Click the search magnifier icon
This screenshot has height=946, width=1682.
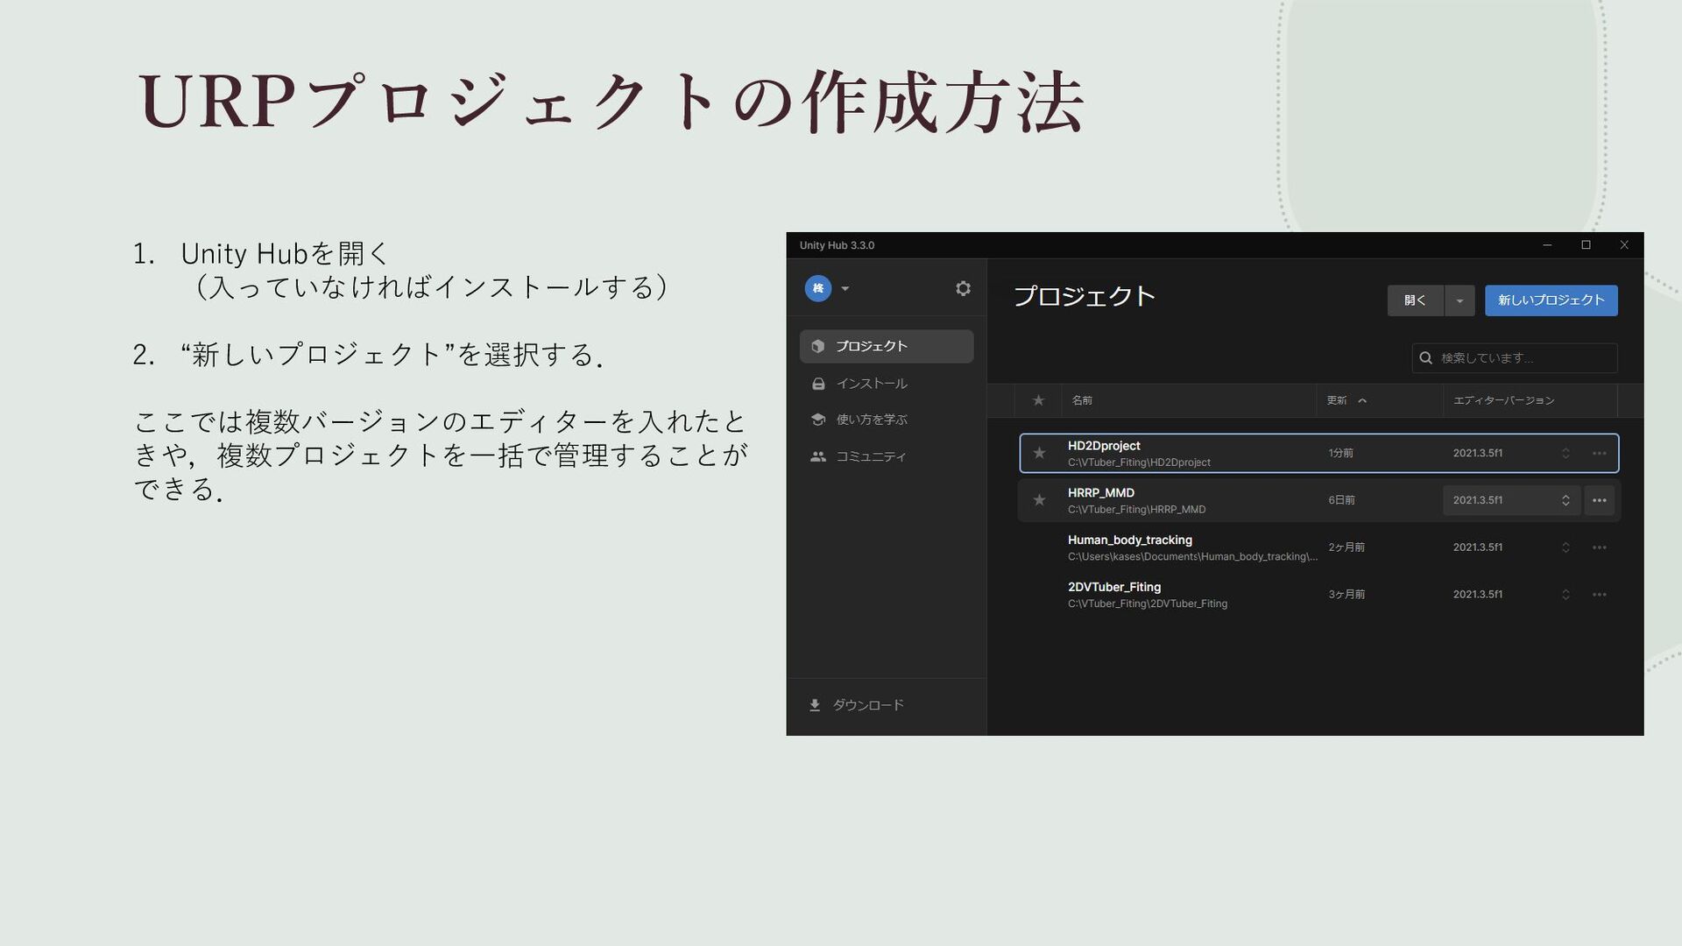pos(1426,358)
